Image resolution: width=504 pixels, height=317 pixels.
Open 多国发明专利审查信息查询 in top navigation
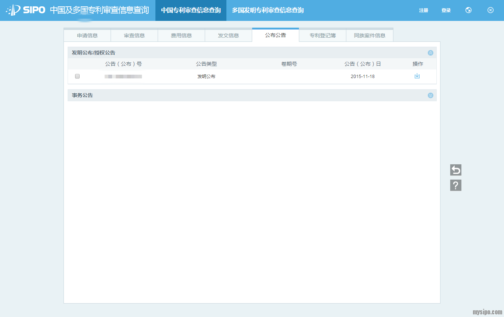pos(268,10)
